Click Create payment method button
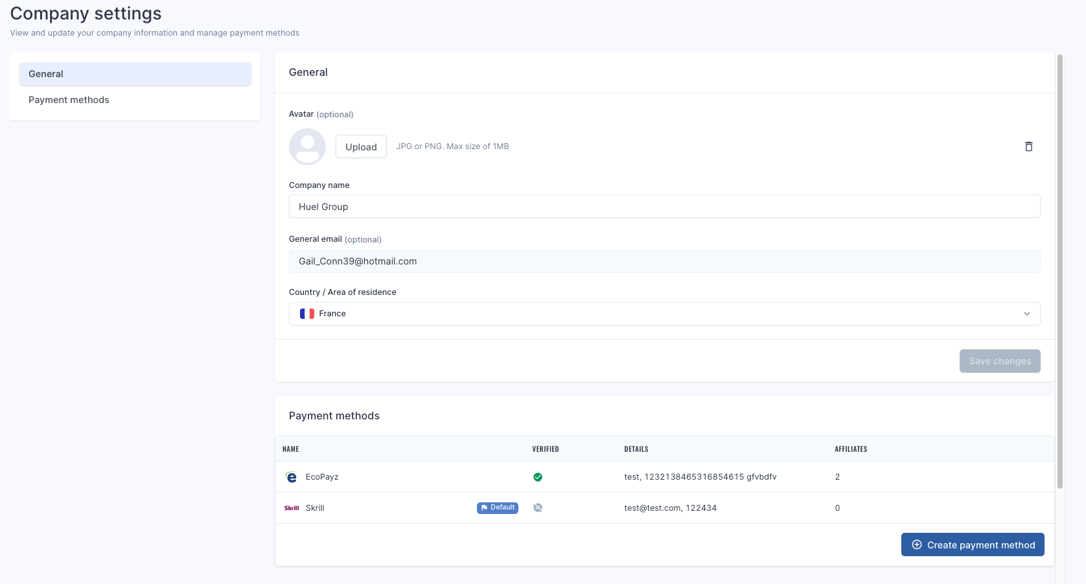Image resolution: width=1086 pixels, height=584 pixels. [973, 544]
